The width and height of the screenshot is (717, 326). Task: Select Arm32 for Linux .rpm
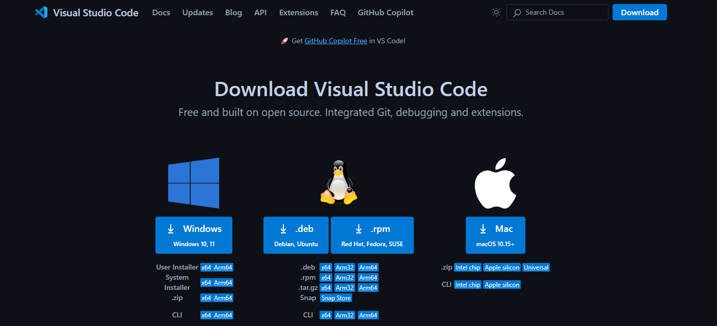344,278
